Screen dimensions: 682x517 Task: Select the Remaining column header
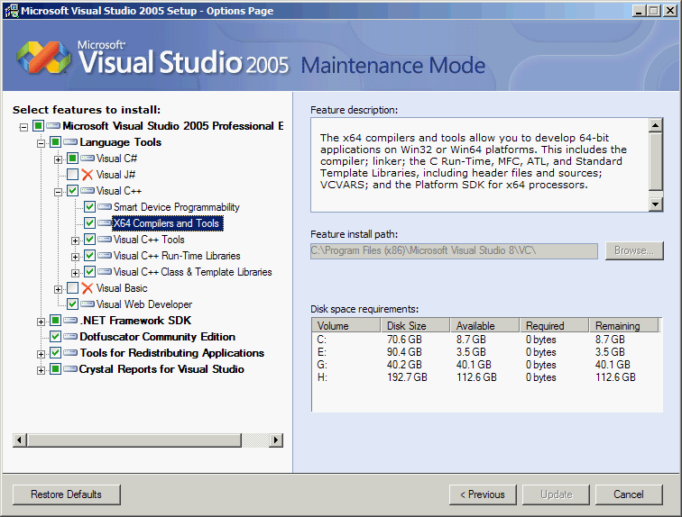coord(624,325)
